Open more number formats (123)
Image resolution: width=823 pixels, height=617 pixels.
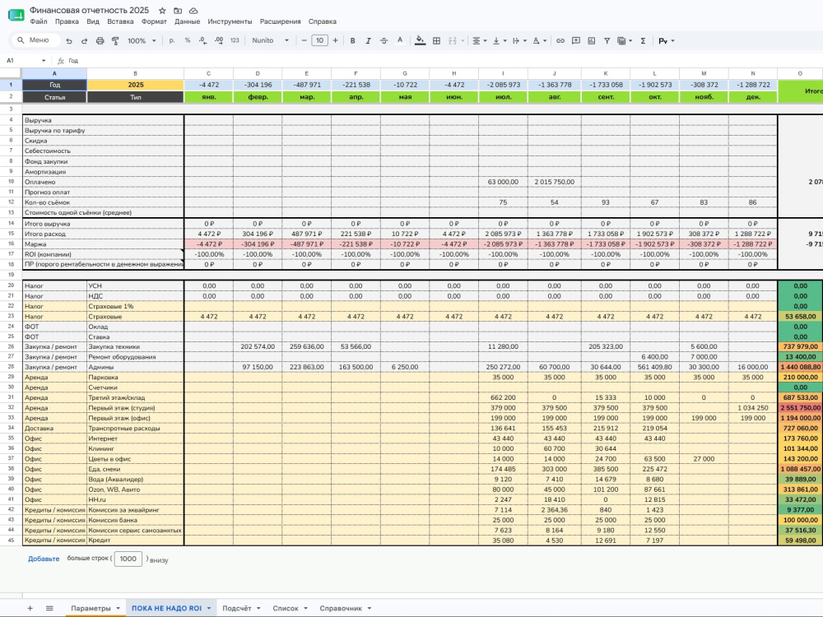[235, 40]
